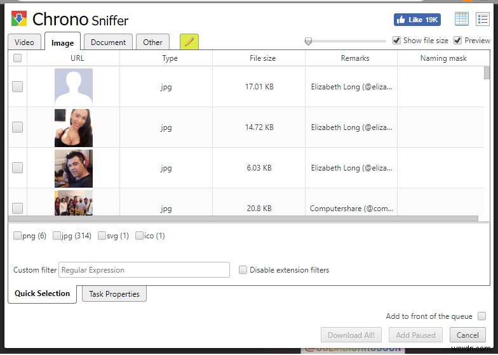Click the group photo thumbnail
The image size is (498, 355).
click(74, 203)
